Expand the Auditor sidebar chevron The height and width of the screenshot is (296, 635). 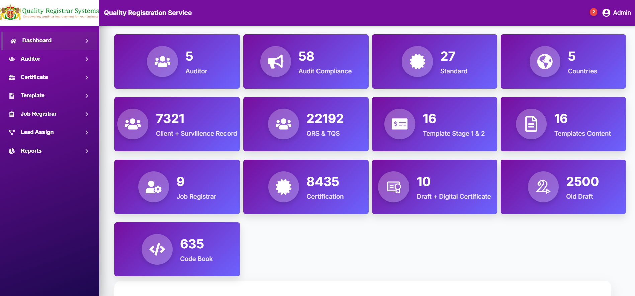[x=87, y=59]
